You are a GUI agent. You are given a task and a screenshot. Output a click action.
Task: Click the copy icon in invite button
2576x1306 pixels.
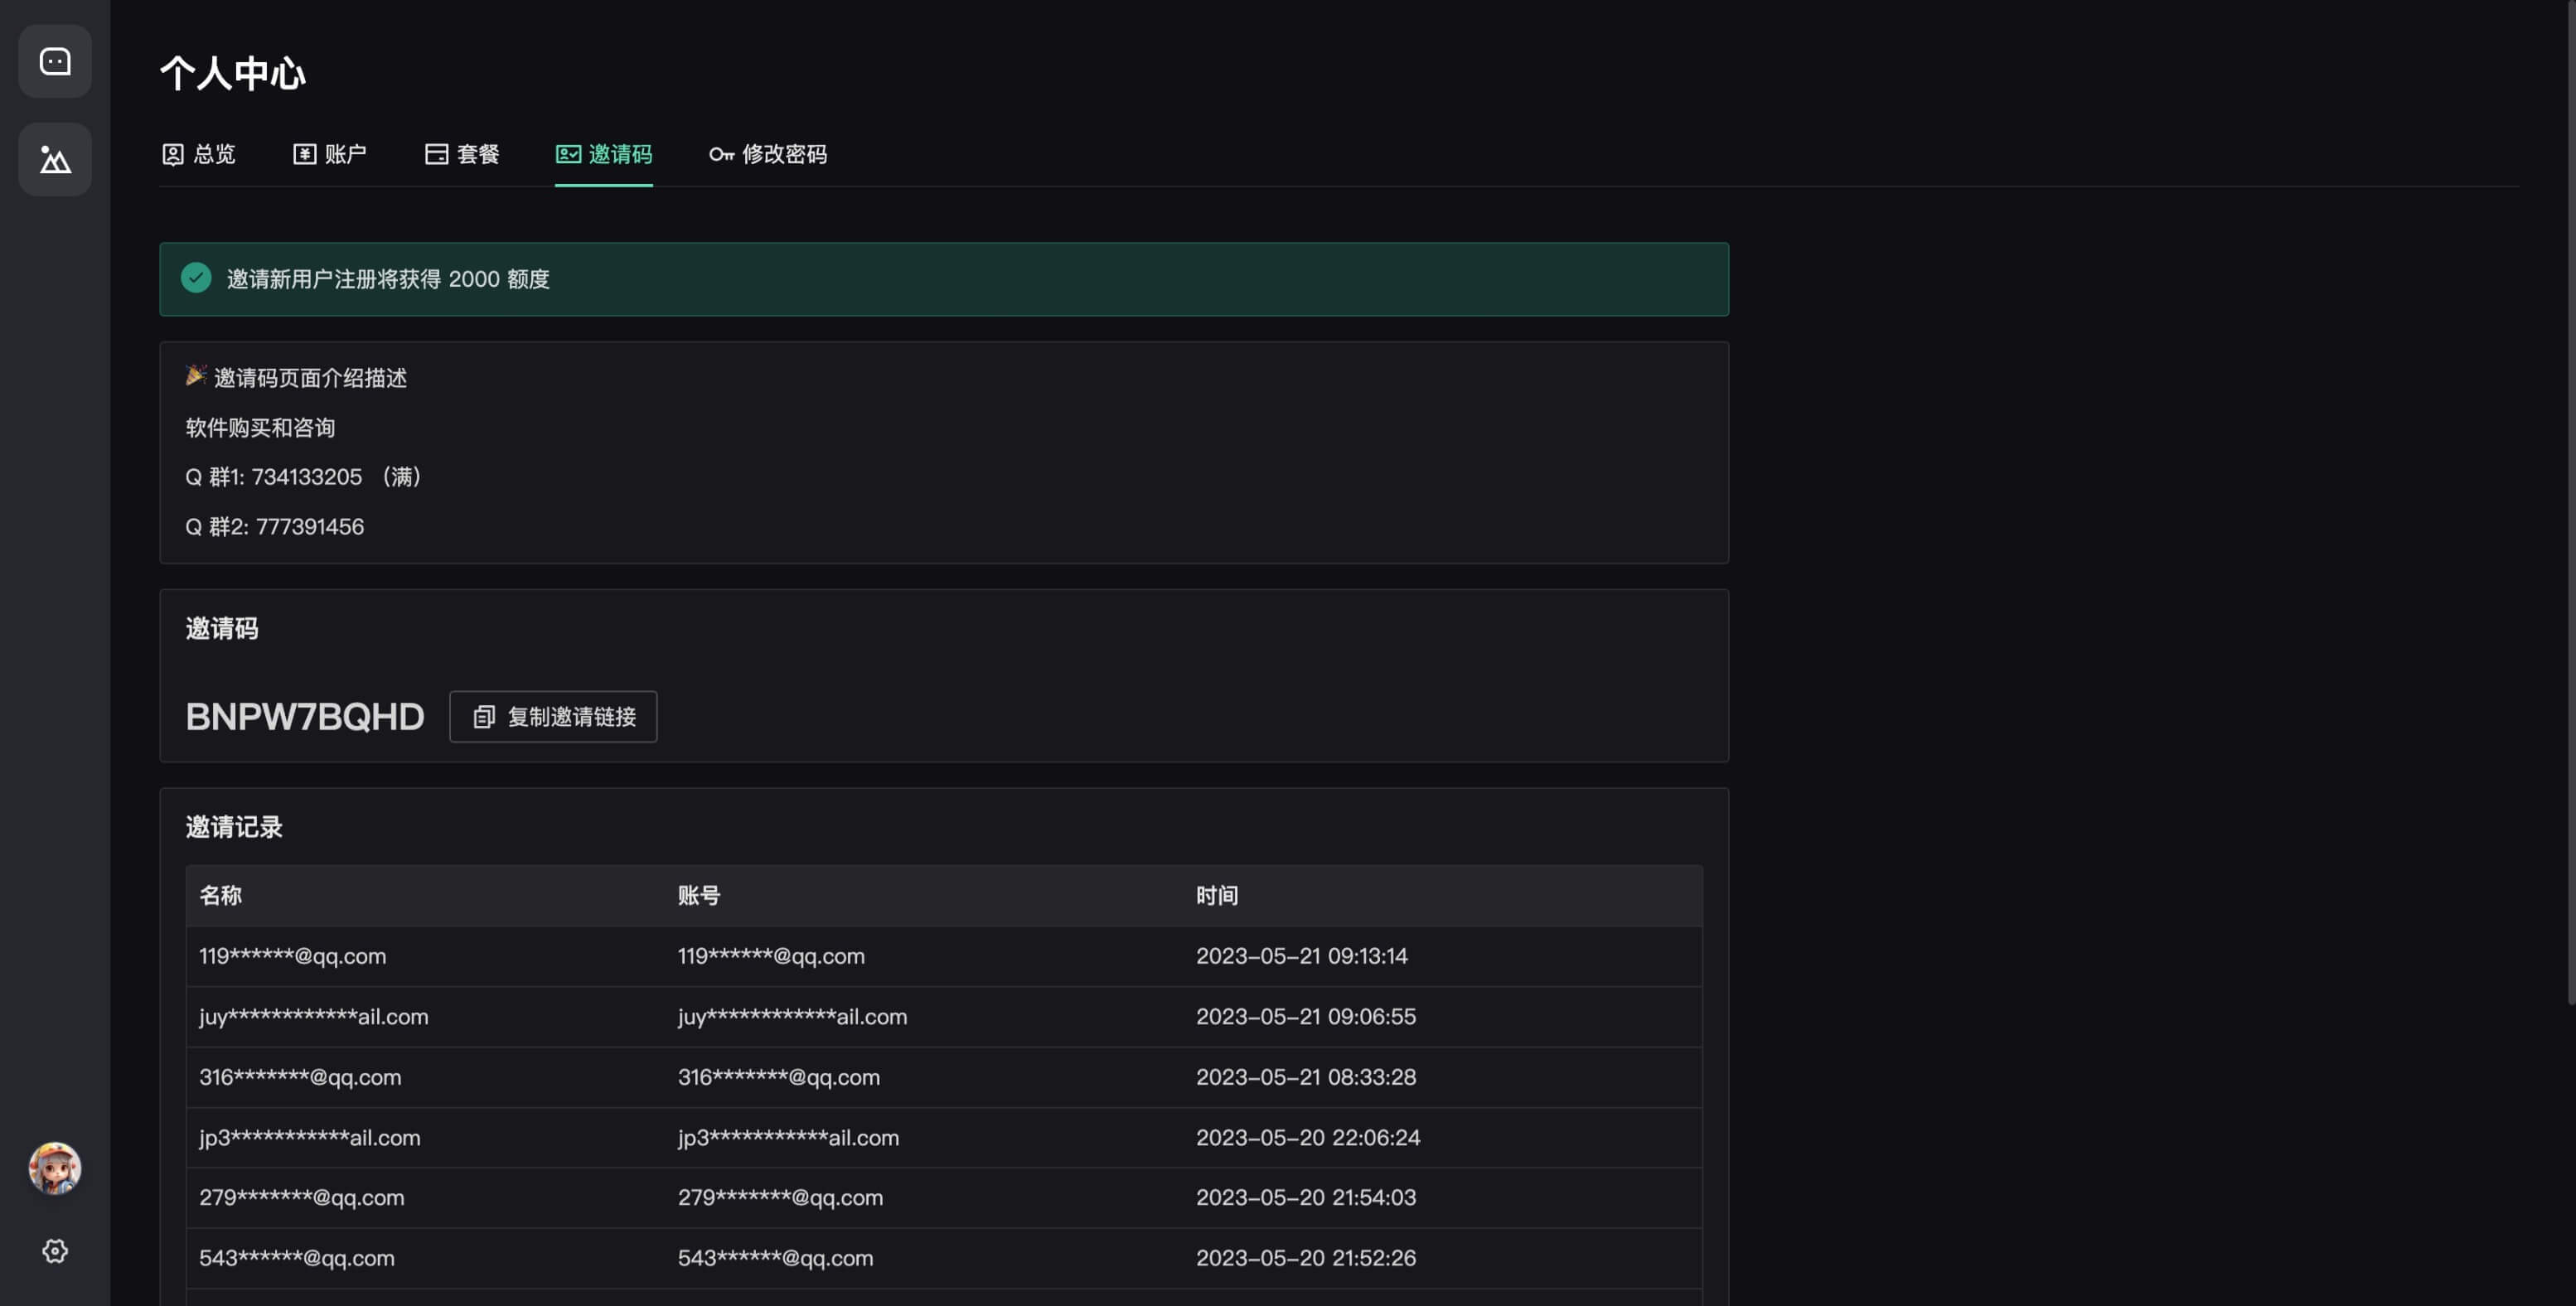point(484,717)
